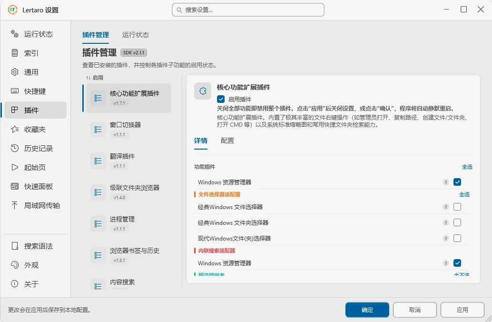Click the 插件 sidebar icon
Viewport: 492px width, 322px height.
point(15,110)
